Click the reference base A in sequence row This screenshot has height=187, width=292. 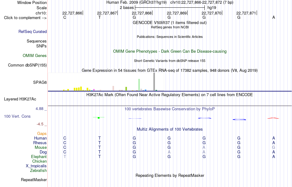pos(274,18)
